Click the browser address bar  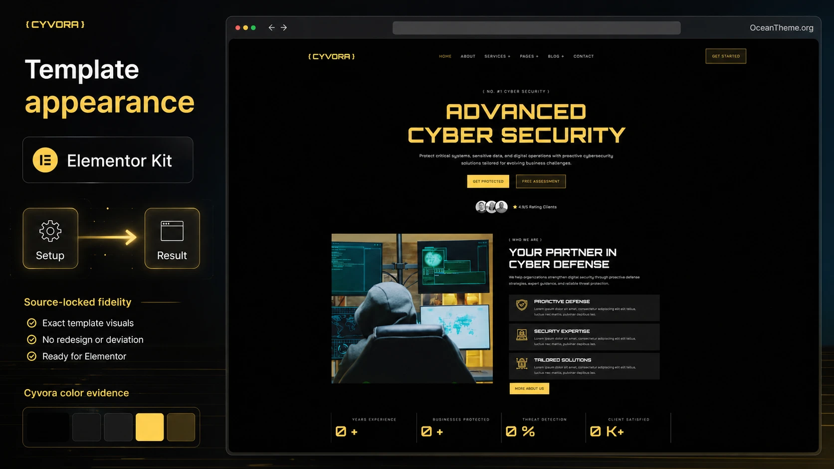click(x=536, y=28)
